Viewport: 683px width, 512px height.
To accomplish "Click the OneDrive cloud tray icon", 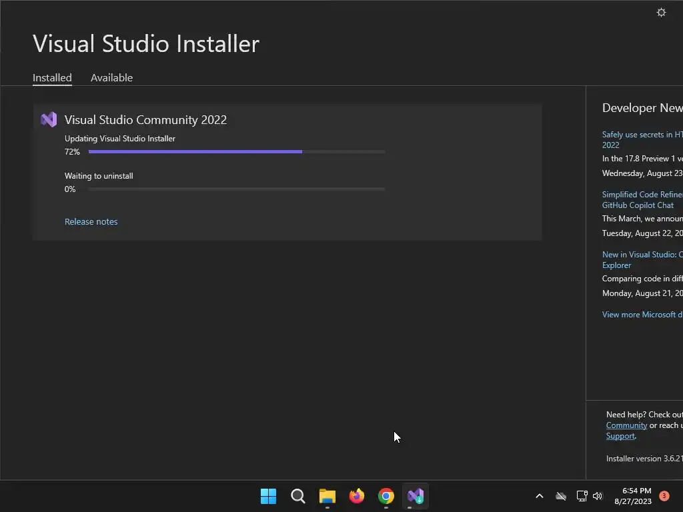I will click(x=561, y=496).
